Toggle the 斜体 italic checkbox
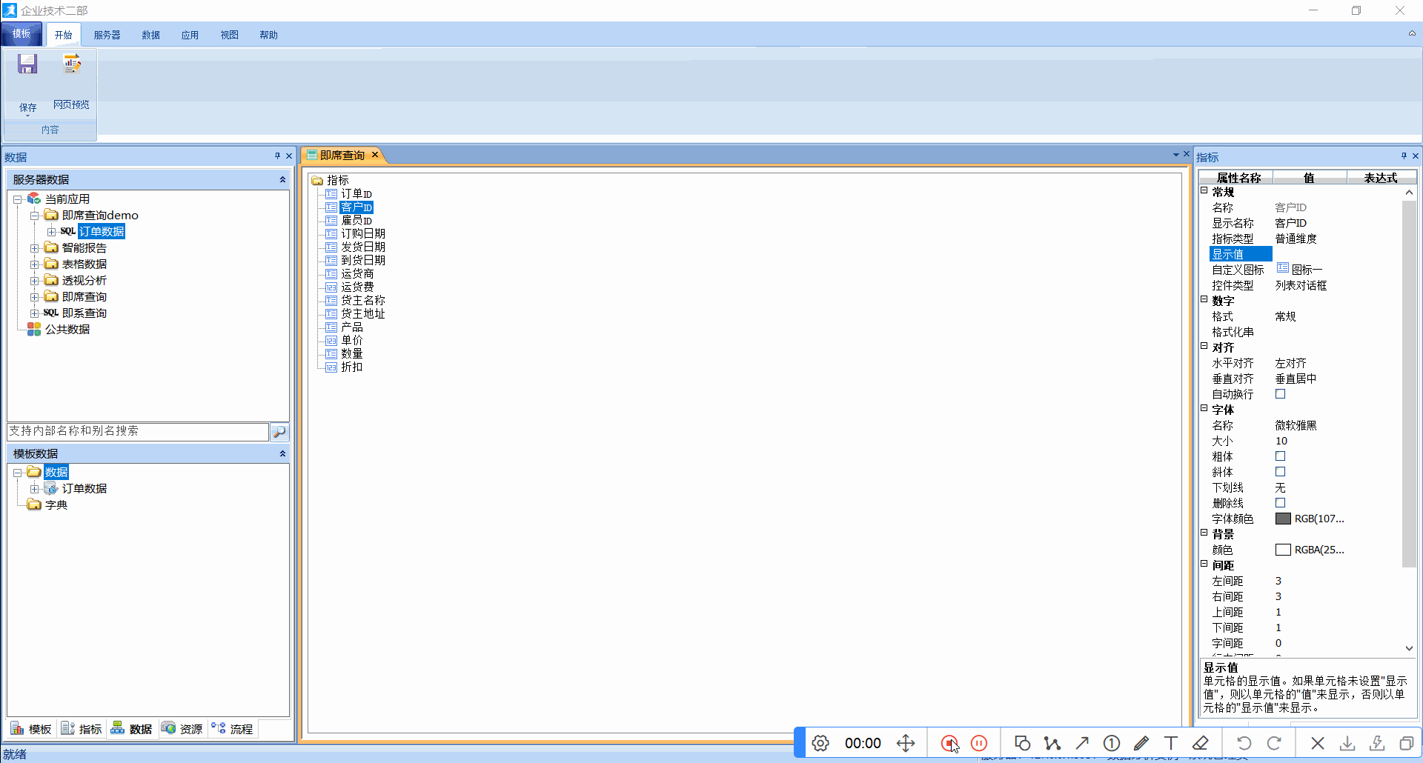The height and width of the screenshot is (763, 1423). [1280, 472]
